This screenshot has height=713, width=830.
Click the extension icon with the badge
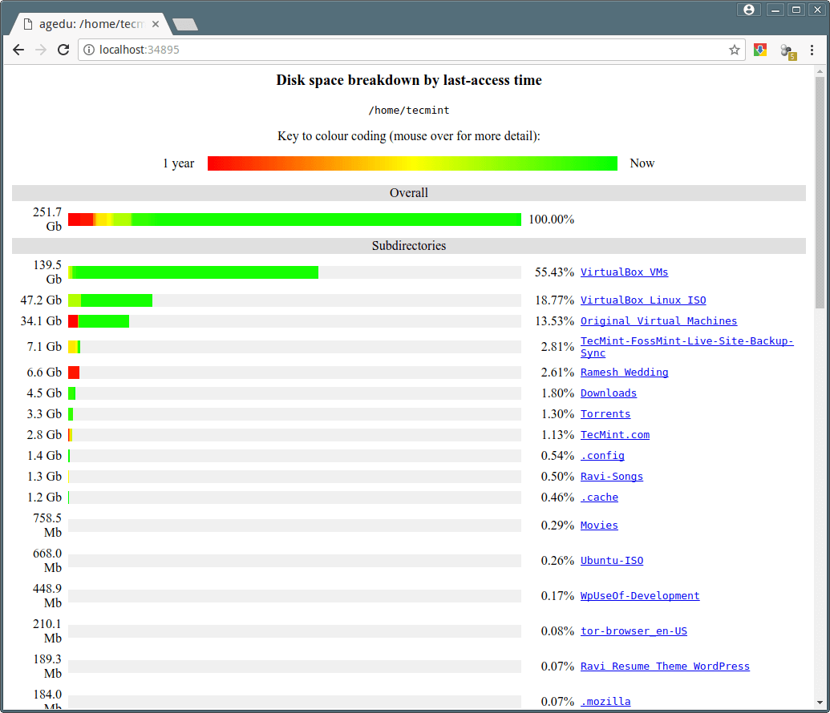787,50
